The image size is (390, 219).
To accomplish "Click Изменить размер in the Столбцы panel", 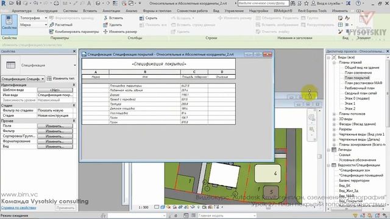I will (x=120, y=32).
